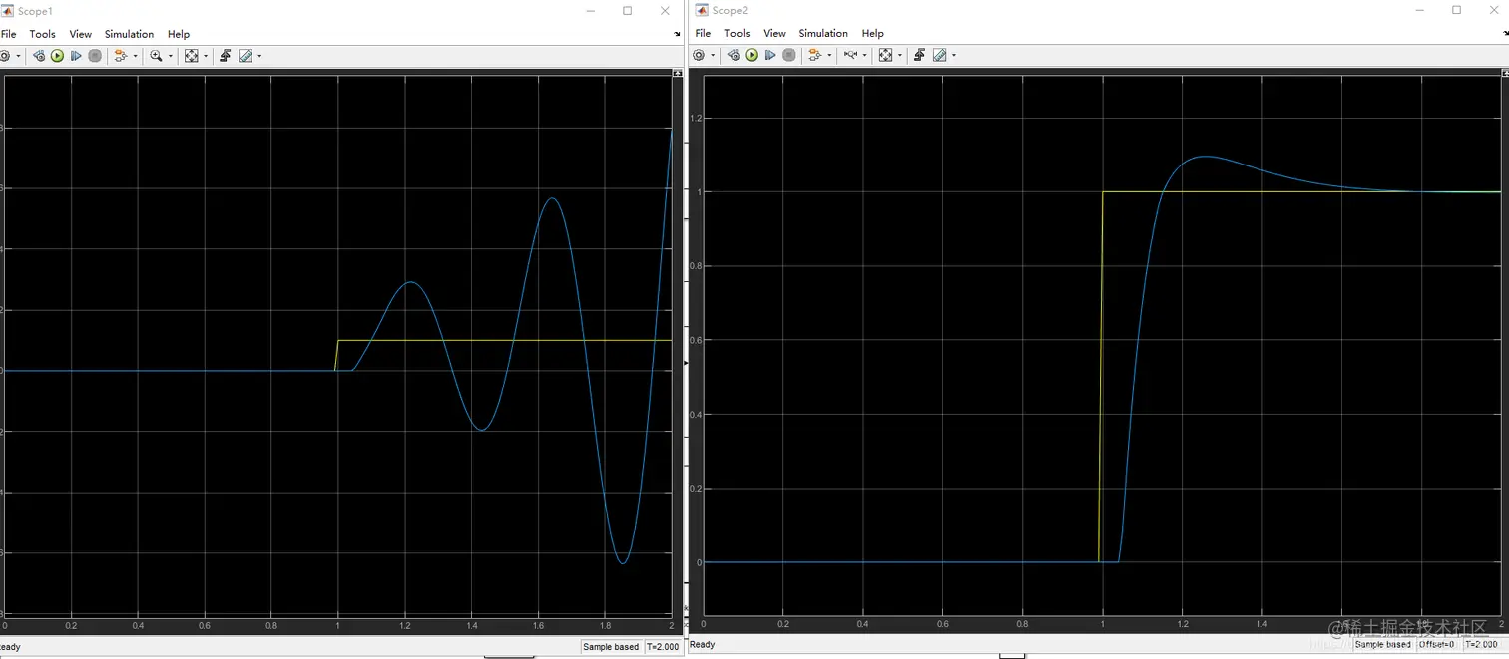Close the Scope1 window
The image size is (1509, 659).
[665, 11]
